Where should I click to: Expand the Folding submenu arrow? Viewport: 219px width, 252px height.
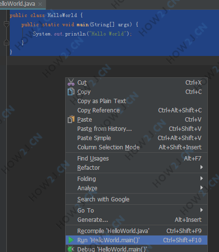pos(201,179)
